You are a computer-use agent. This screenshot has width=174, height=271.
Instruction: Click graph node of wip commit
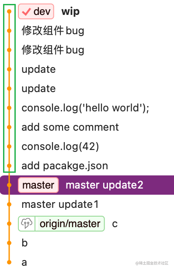coord(9,11)
